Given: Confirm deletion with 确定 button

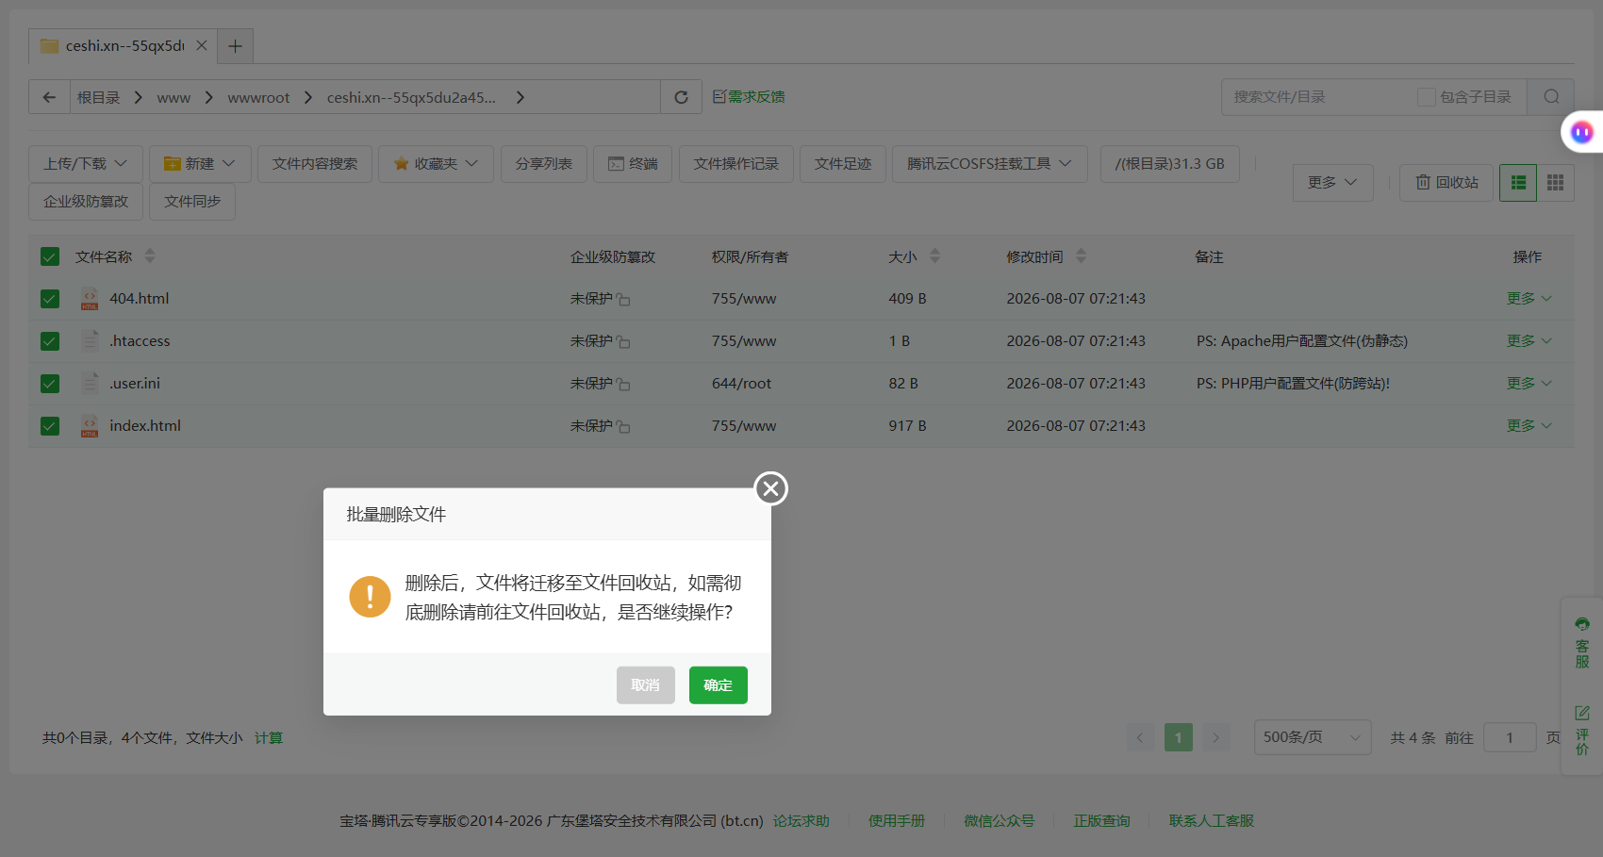Looking at the screenshot, I should [718, 685].
